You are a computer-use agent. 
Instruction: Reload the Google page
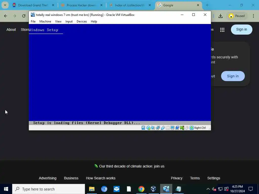24,16
